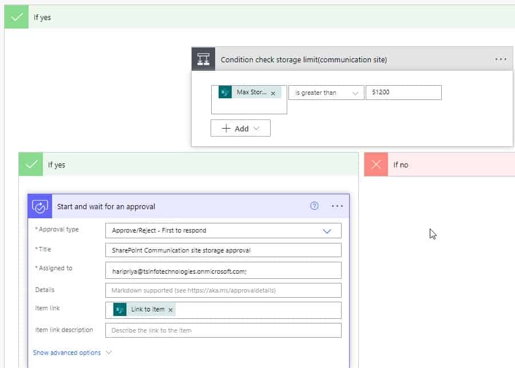Click the Assigned to label
515x368 pixels.
[55, 268]
